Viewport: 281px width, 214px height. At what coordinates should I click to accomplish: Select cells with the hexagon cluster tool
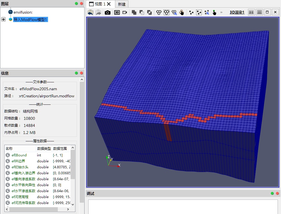point(159,12)
